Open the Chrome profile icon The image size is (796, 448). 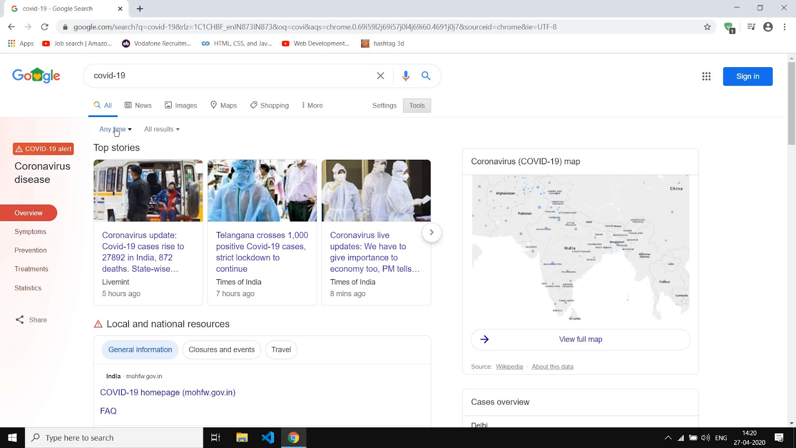click(768, 27)
